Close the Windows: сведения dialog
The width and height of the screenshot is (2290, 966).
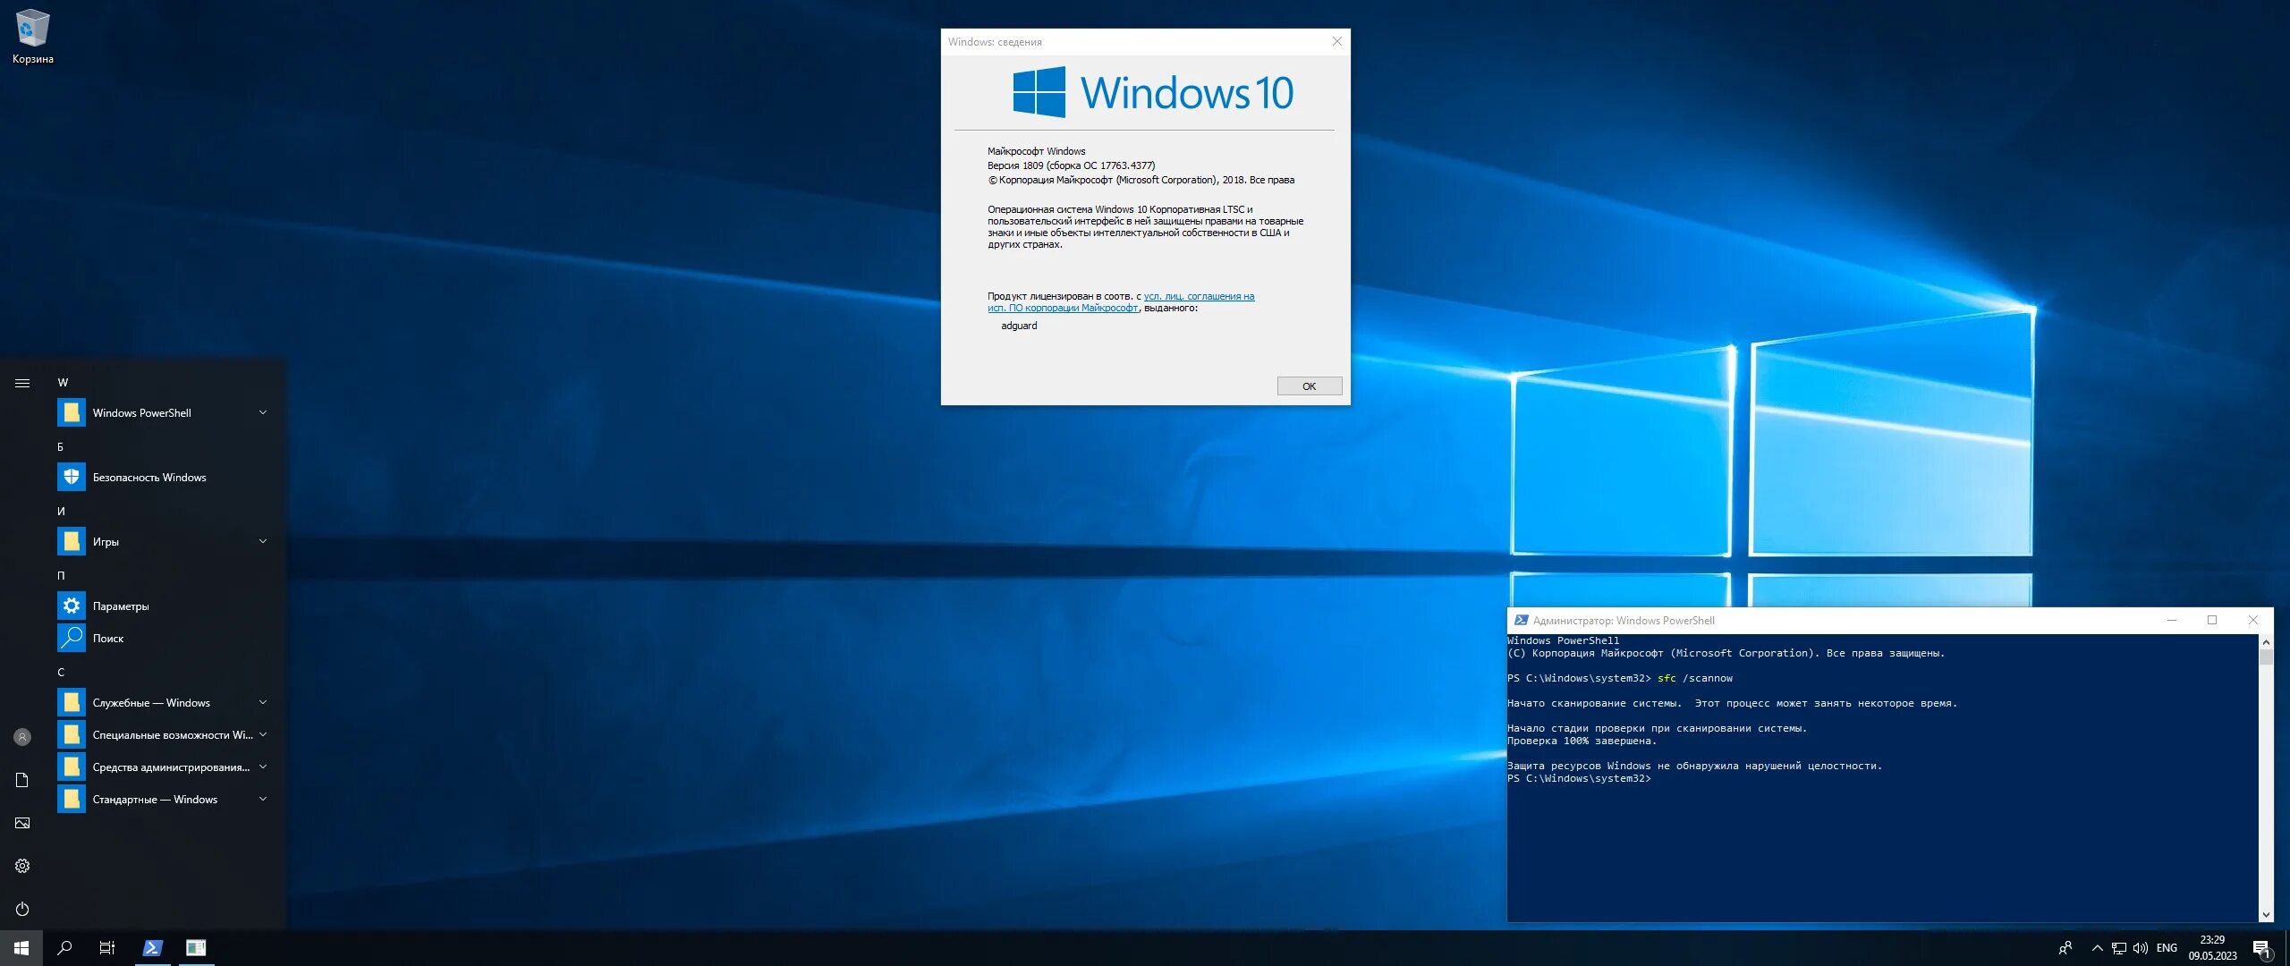(1337, 41)
